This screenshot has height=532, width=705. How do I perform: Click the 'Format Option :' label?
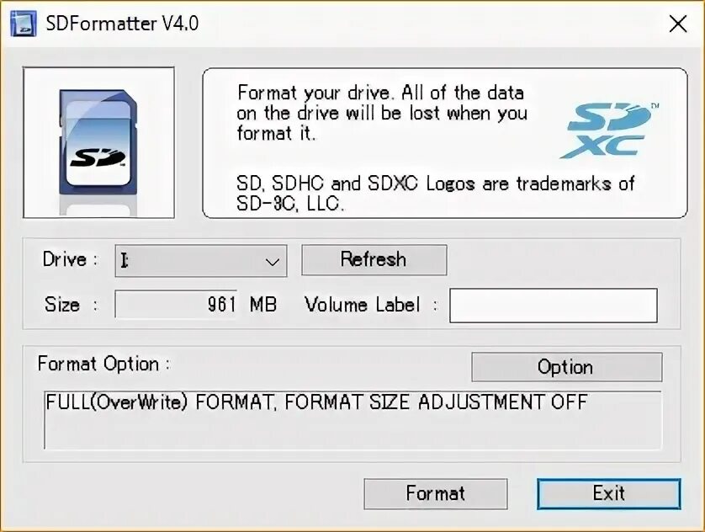tap(103, 364)
